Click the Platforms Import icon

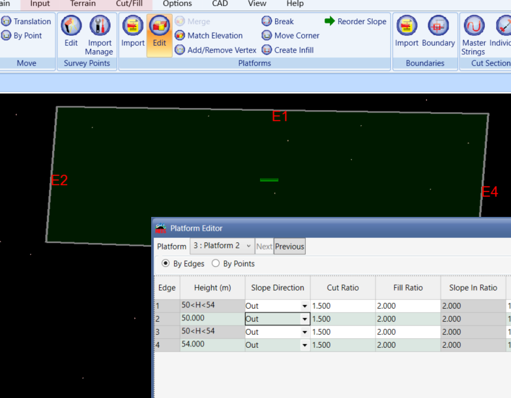pos(133,26)
